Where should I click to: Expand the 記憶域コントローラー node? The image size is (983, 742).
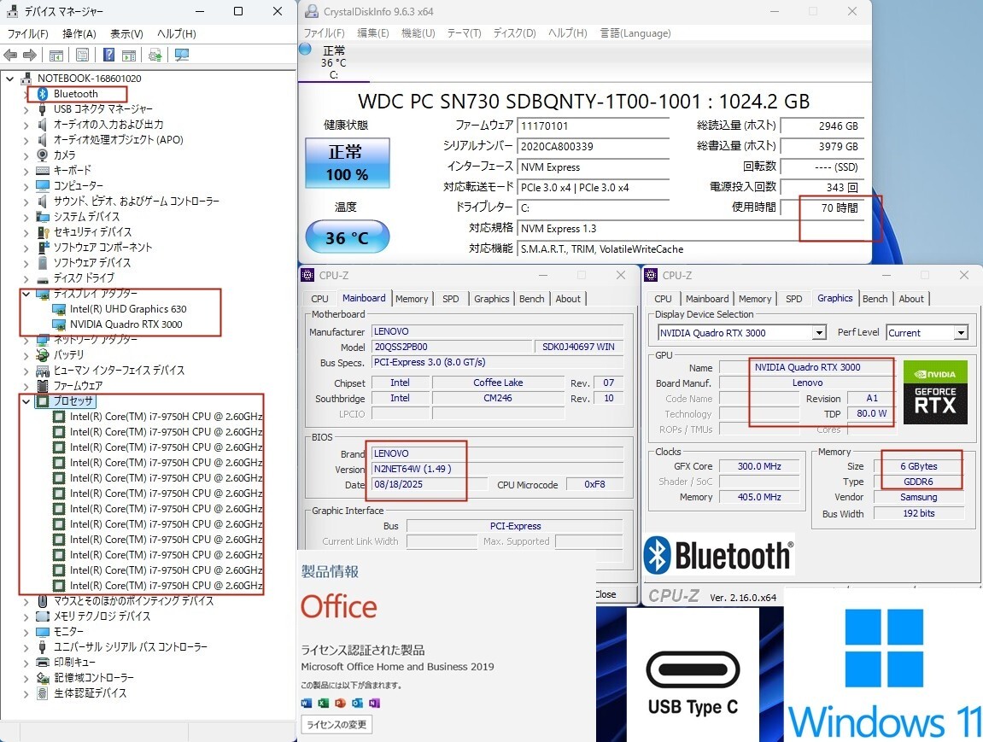pos(26,678)
